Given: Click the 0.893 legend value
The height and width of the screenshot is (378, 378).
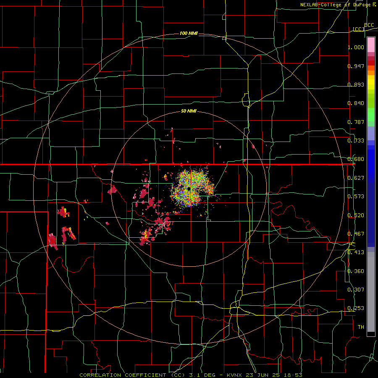Looking at the screenshot, I should click(356, 84).
